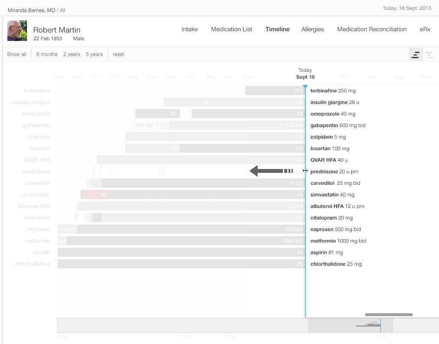The width and height of the screenshot is (439, 344).
Task: Click the resize handle beside prednisone
Action: (305, 171)
